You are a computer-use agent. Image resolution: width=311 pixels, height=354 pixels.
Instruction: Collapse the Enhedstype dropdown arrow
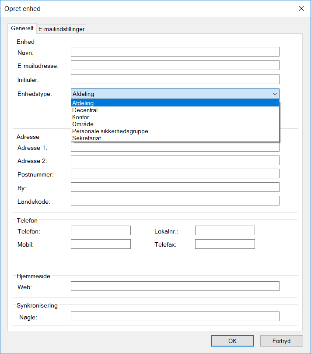pyautogui.click(x=275, y=94)
